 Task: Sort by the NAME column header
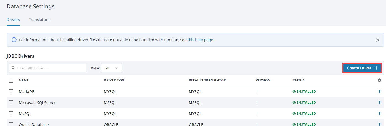point(24,80)
